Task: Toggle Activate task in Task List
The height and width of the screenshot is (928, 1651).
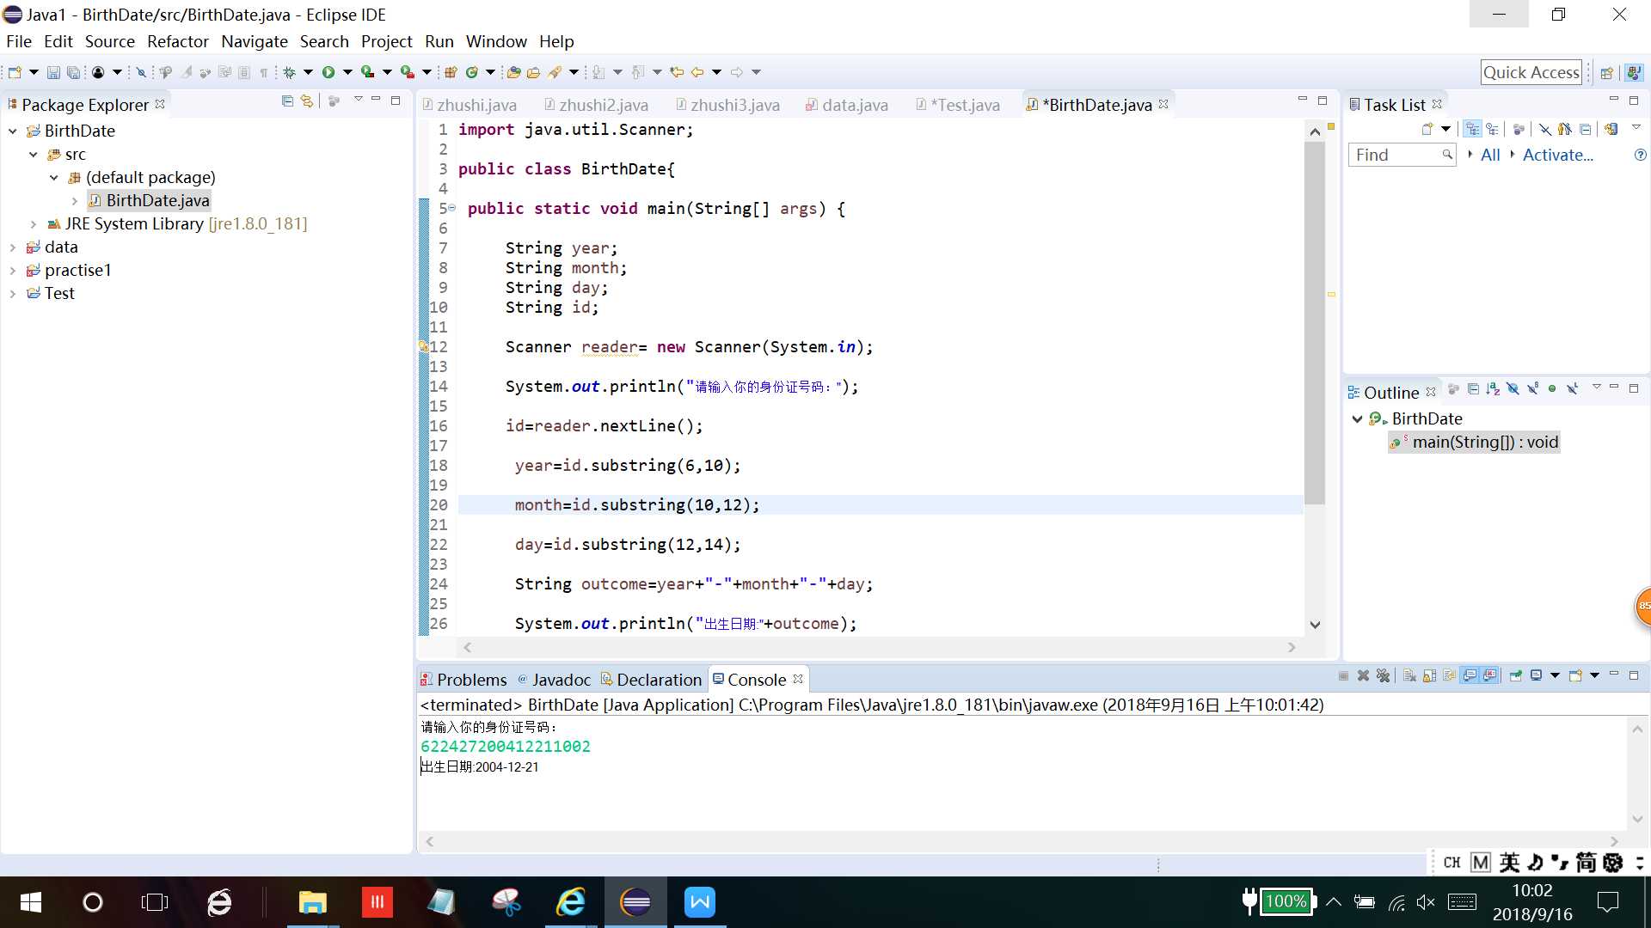Action: click(1558, 156)
